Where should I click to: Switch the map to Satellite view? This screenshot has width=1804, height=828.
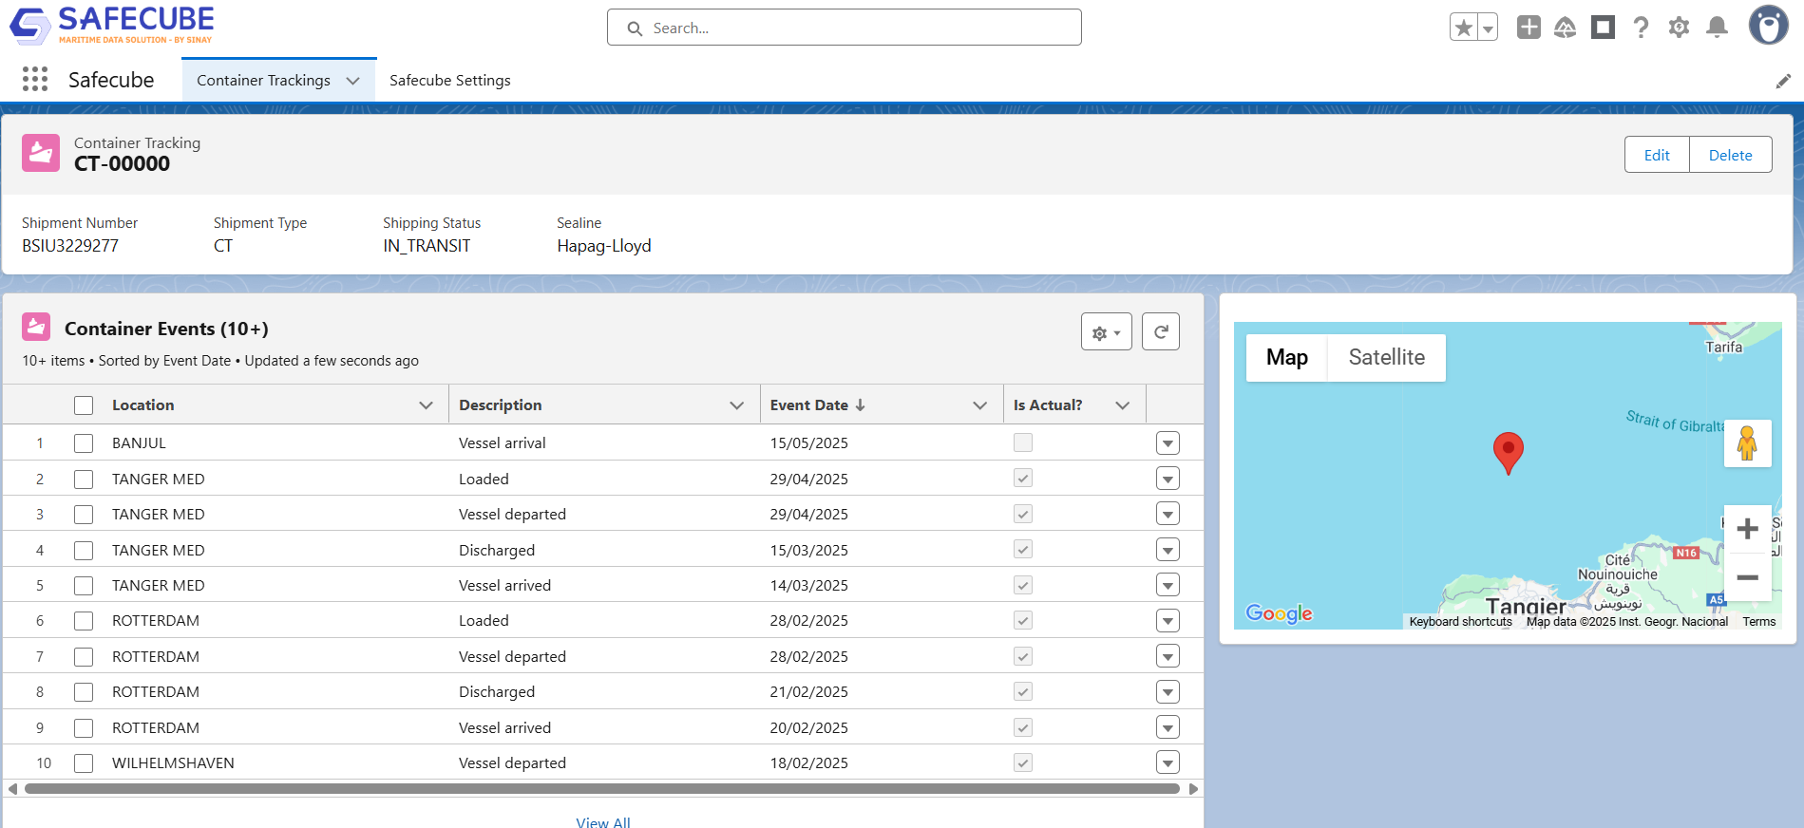1386,357
